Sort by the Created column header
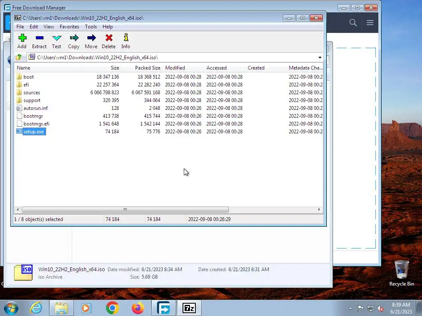The width and height of the screenshot is (422, 316). click(x=266, y=68)
